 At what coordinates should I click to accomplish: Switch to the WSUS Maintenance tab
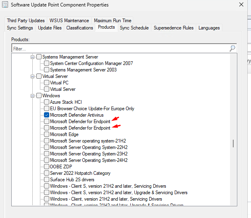point(69,21)
